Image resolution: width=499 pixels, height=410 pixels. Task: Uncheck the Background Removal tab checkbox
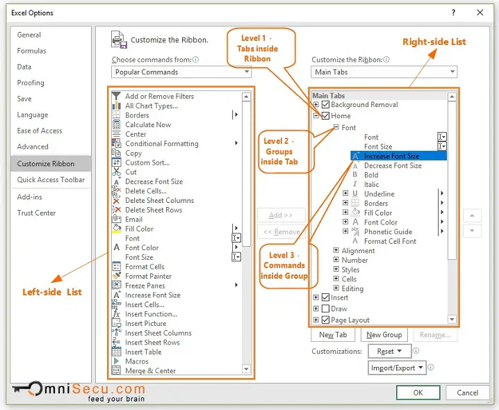(x=325, y=104)
